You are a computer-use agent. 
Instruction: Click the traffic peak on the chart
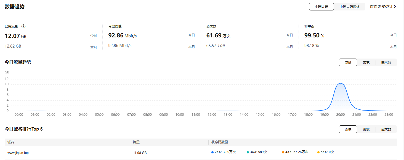tap(341, 83)
